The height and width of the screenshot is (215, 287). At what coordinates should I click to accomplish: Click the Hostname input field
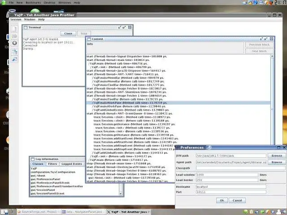231,187
